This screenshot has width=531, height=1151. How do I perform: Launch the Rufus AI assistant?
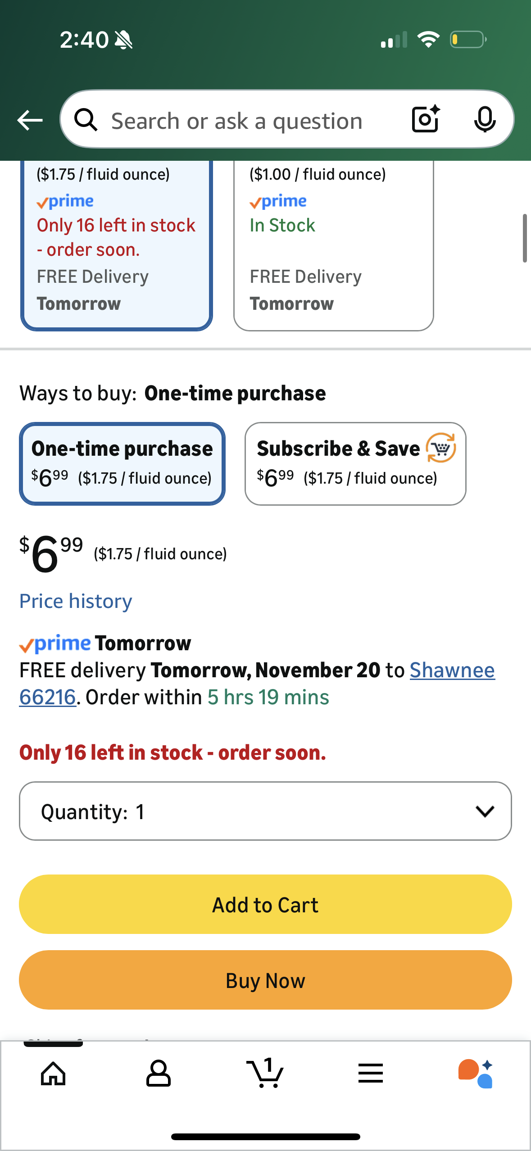click(x=476, y=1074)
